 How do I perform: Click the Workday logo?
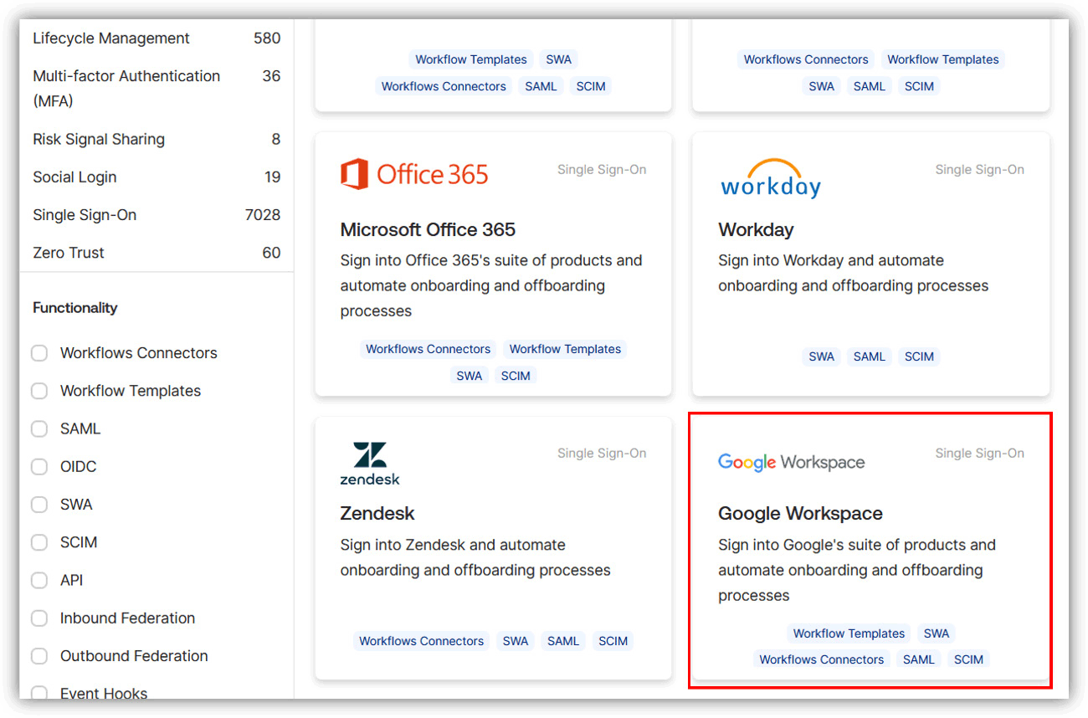point(770,178)
